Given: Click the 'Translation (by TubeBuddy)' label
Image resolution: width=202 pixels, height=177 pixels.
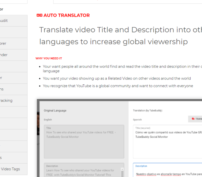Looking at the screenshot, I should pos(148,110).
